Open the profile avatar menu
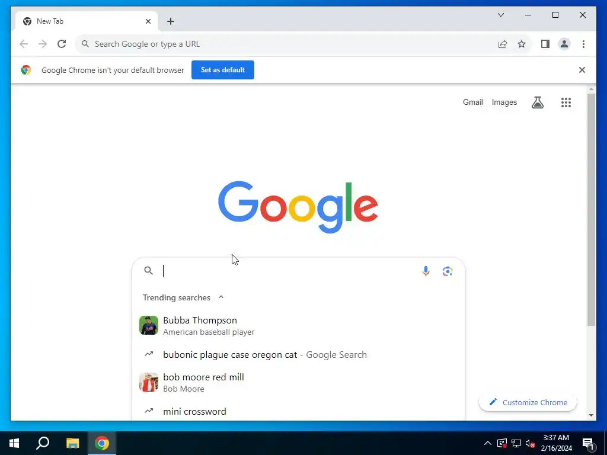The width and height of the screenshot is (607, 455). [564, 44]
